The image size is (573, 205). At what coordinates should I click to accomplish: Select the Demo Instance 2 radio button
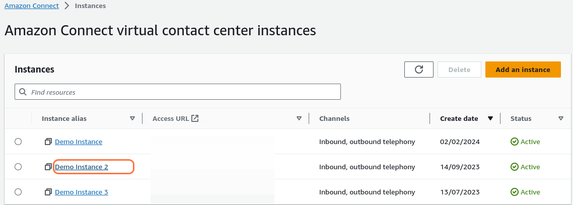point(18,167)
